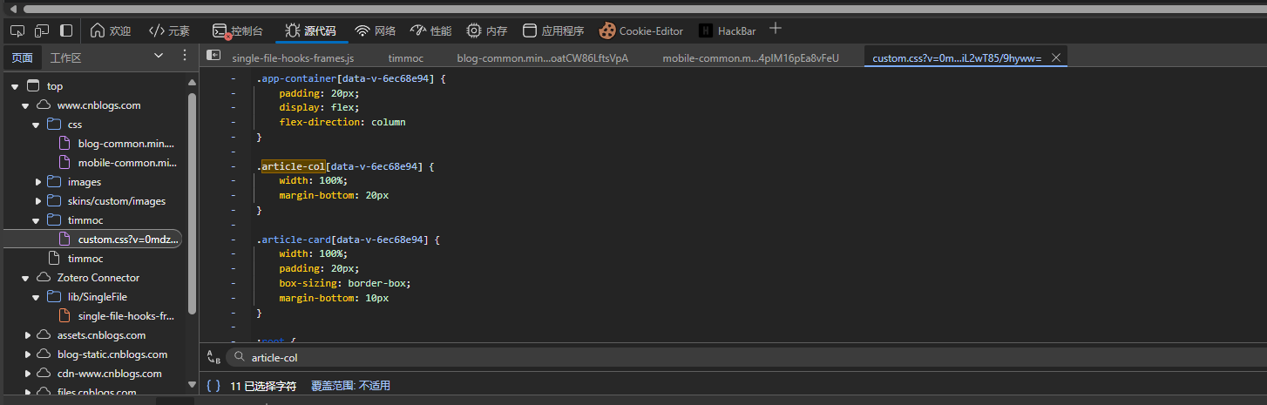
Task: Click the images folder icon
Action: tap(54, 182)
